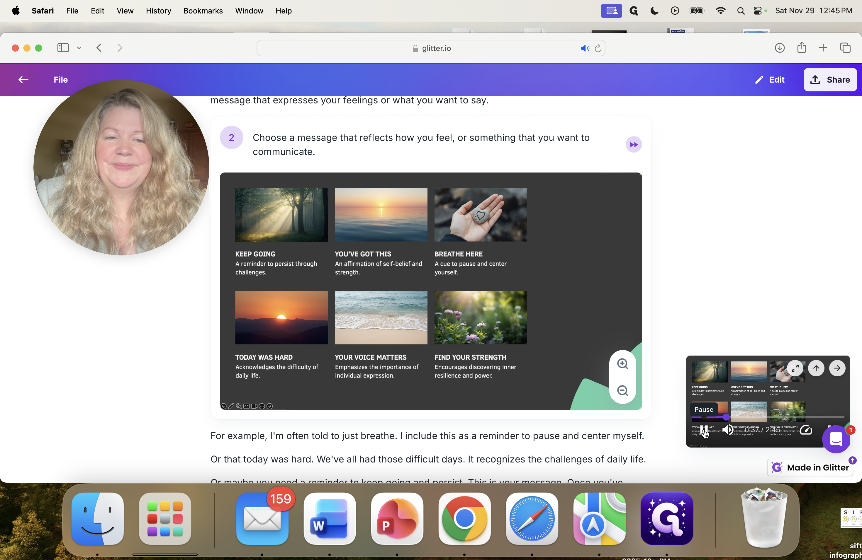Click the zoom in button on the embedded image
This screenshot has height=560, width=862.
pos(622,364)
